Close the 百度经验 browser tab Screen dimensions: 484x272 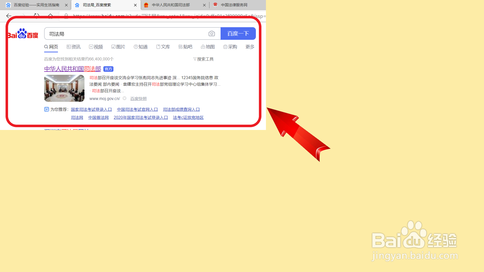[66, 5]
